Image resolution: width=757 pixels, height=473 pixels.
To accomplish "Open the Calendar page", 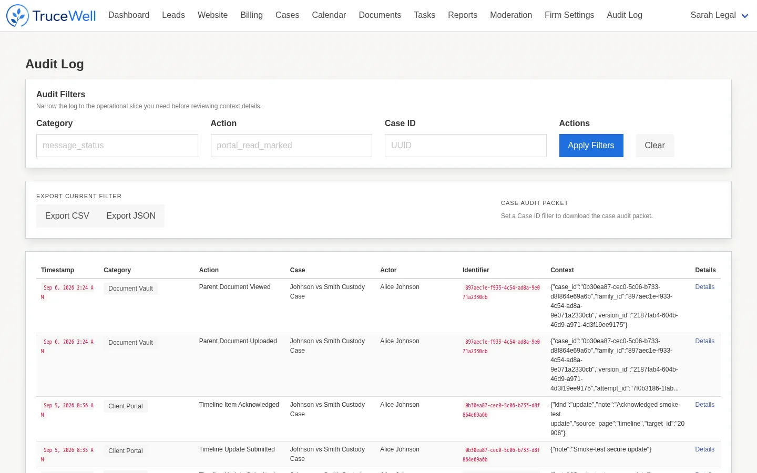I will pyautogui.click(x=329, y=15).
